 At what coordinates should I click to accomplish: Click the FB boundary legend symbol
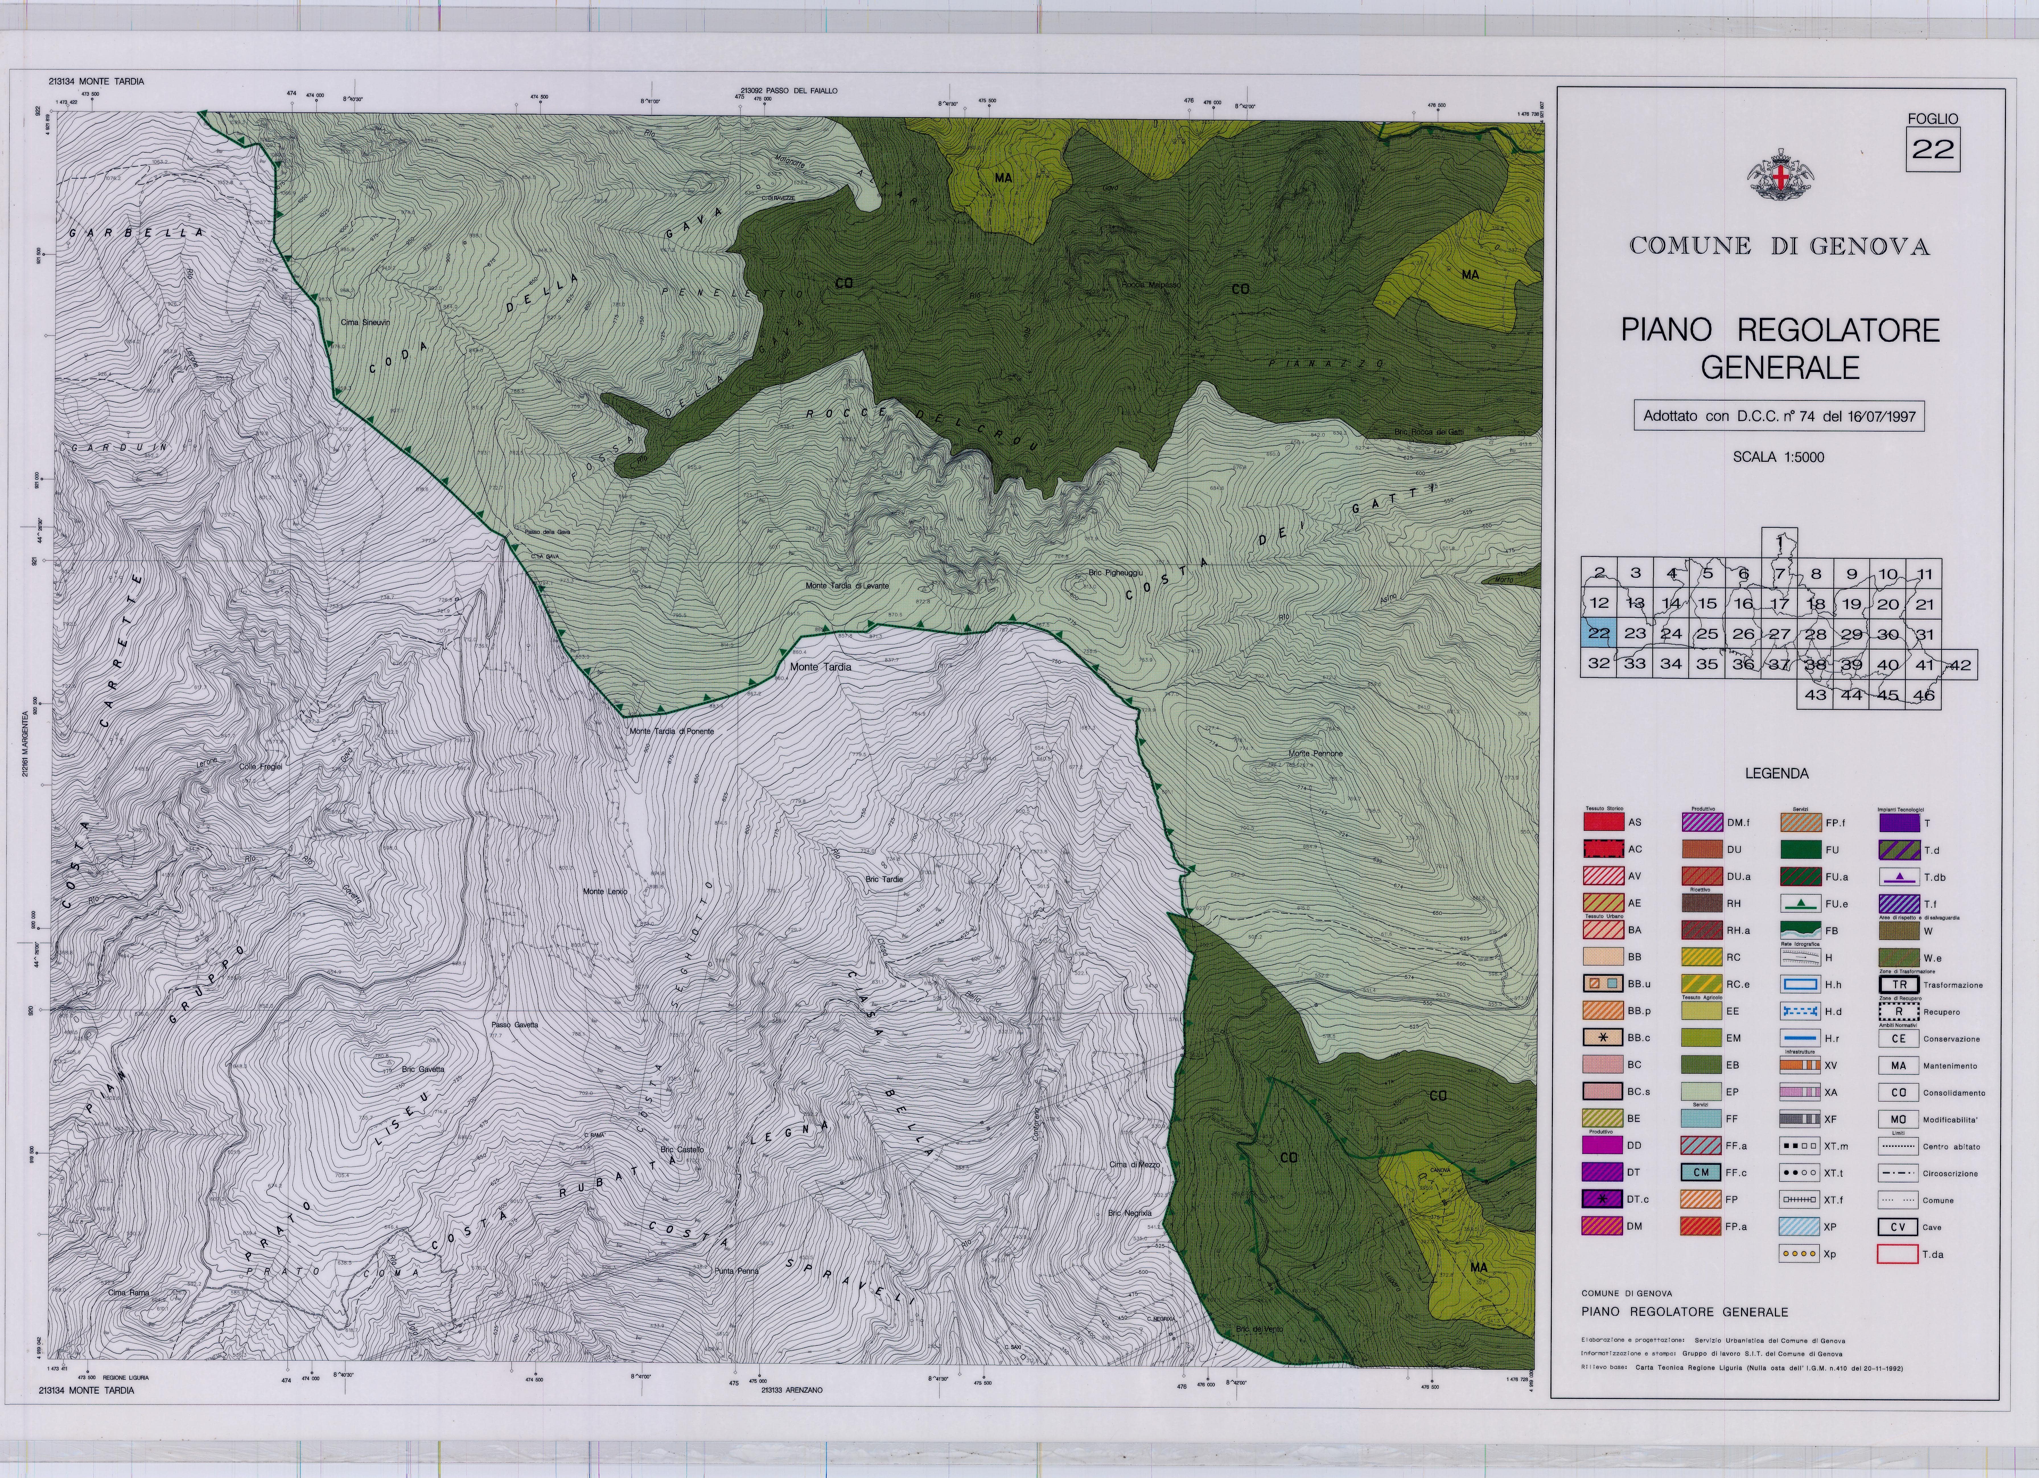(x=1801, y=930)
